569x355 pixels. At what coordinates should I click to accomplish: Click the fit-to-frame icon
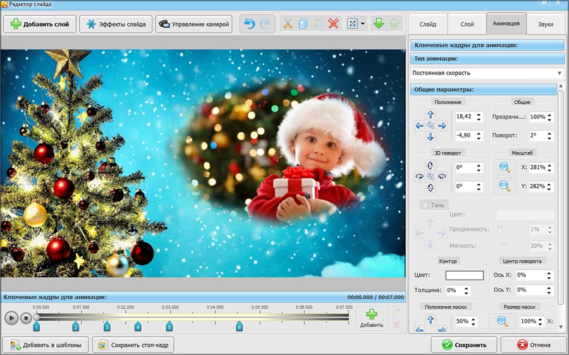click(352, 24)
